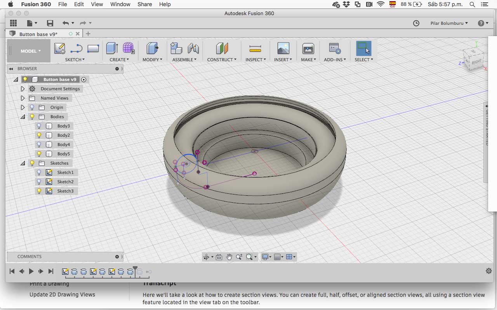Open the CREATE dropdown menu
Screen dimensions: 497x310
point(119,60)
